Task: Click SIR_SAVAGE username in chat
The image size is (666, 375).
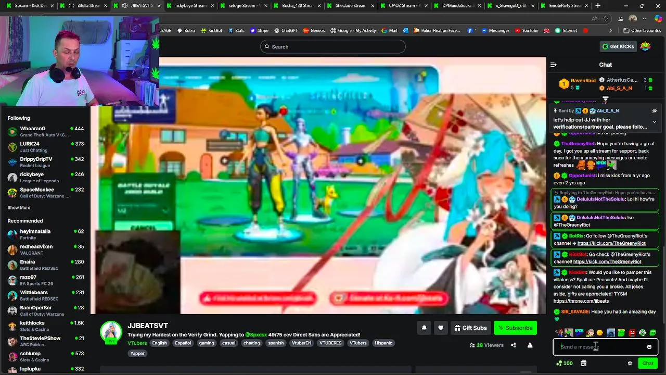Action: click(x=575, y=311)
